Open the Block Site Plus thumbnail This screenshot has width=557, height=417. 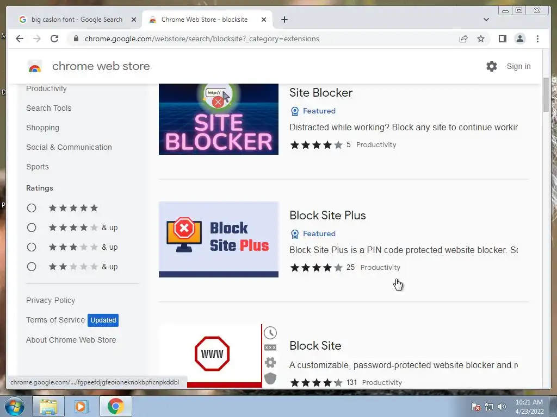219,239
